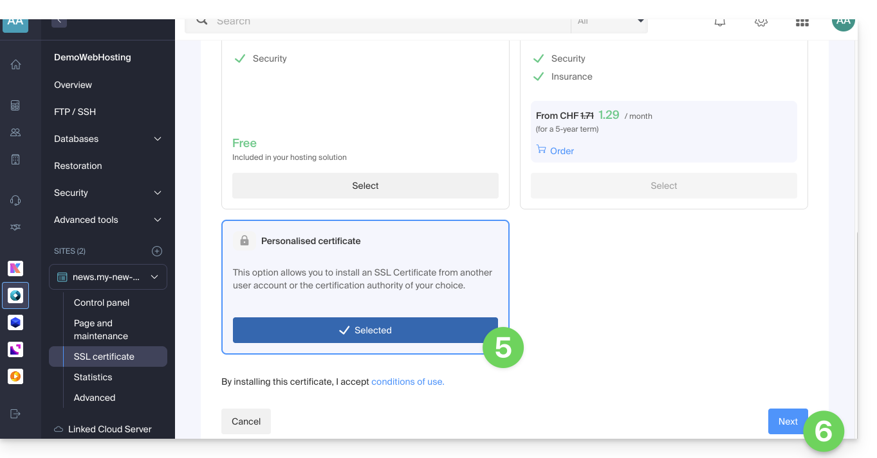Go to FTP / SSH section
The width and height of the screenshot is (877, 458).
tap(75, 112)
